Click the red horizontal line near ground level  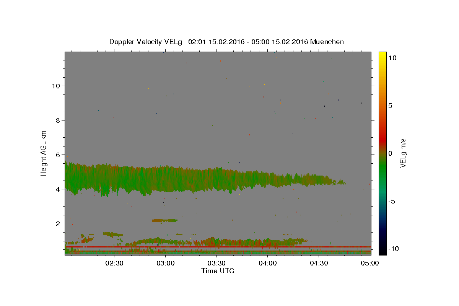coord(218,247)
